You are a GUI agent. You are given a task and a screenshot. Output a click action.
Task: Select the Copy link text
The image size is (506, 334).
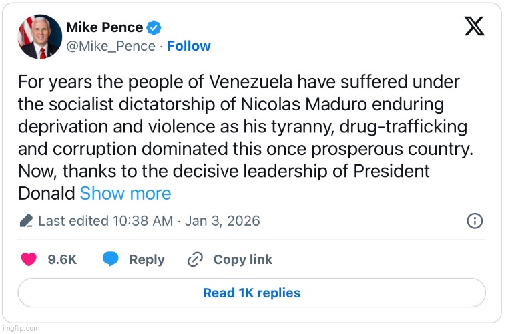click(243, 259)
